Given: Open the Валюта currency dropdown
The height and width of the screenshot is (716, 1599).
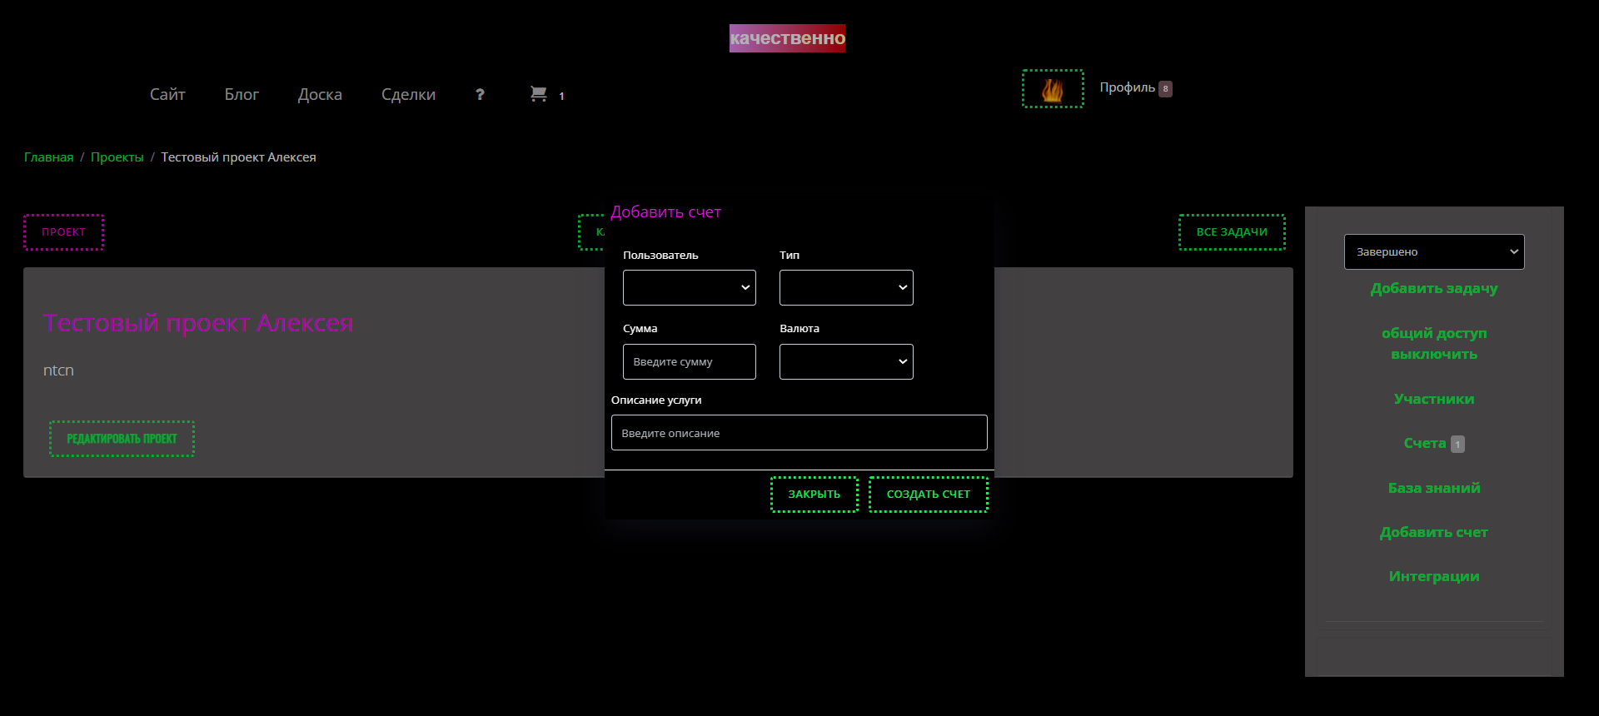Looking at the screenshot, I should coord(845,362).
